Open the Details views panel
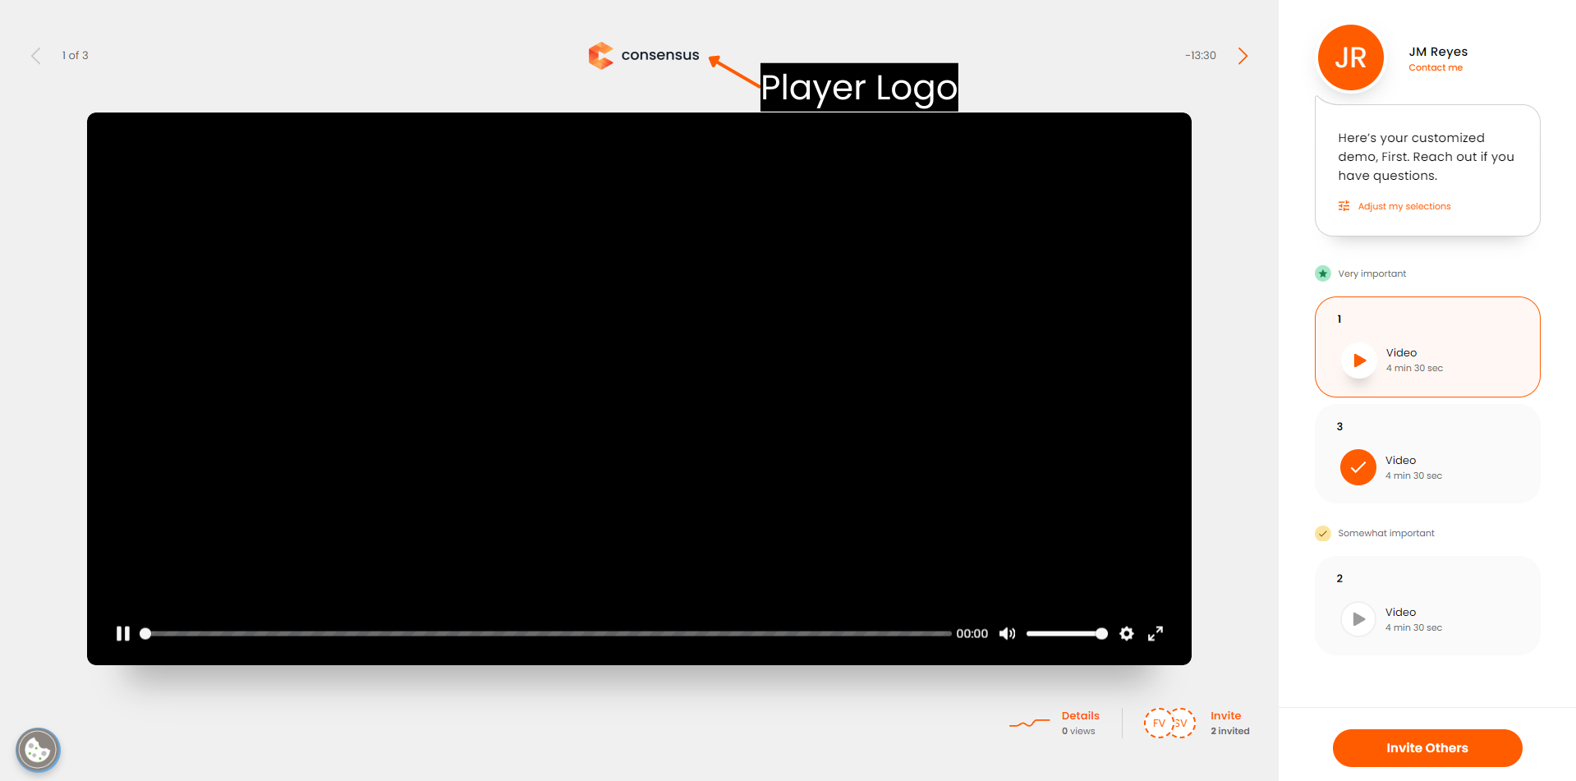The image size is (1576, 781). coord(1079,723)
